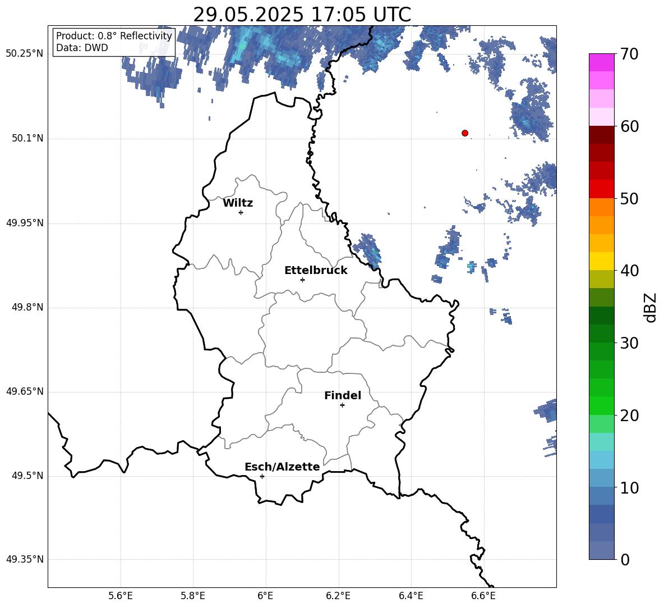This screenshot has width=664, height=607.
Task: Click the 6.4°E longitude label
Action: pos(411,596)
